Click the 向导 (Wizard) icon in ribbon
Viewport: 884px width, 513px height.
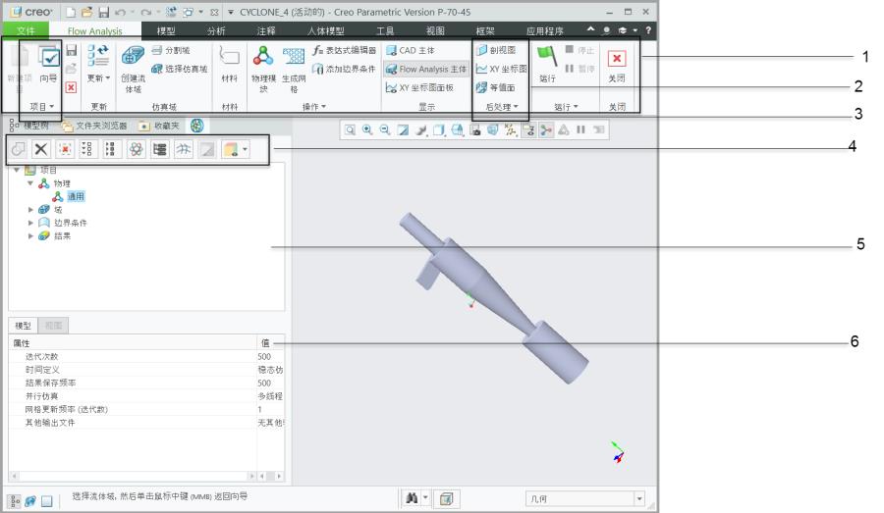click(48, 61)
